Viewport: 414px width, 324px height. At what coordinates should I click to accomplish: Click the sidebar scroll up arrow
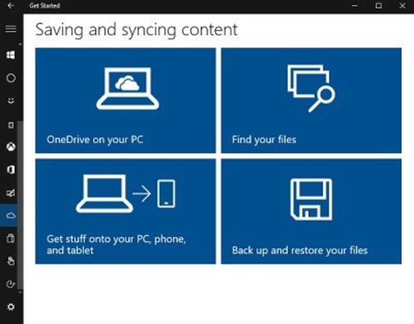20,44
